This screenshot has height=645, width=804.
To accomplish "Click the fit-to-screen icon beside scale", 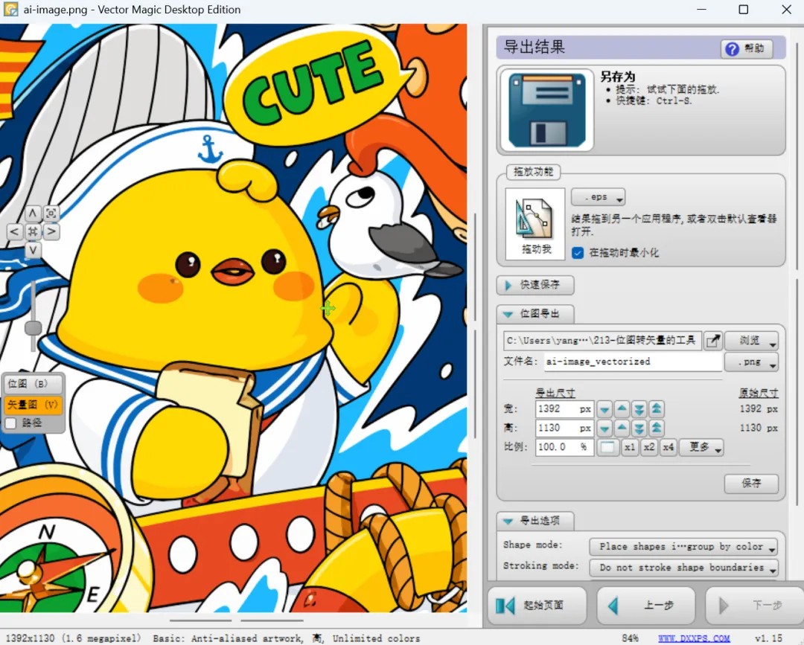I will tap(607, 447).
